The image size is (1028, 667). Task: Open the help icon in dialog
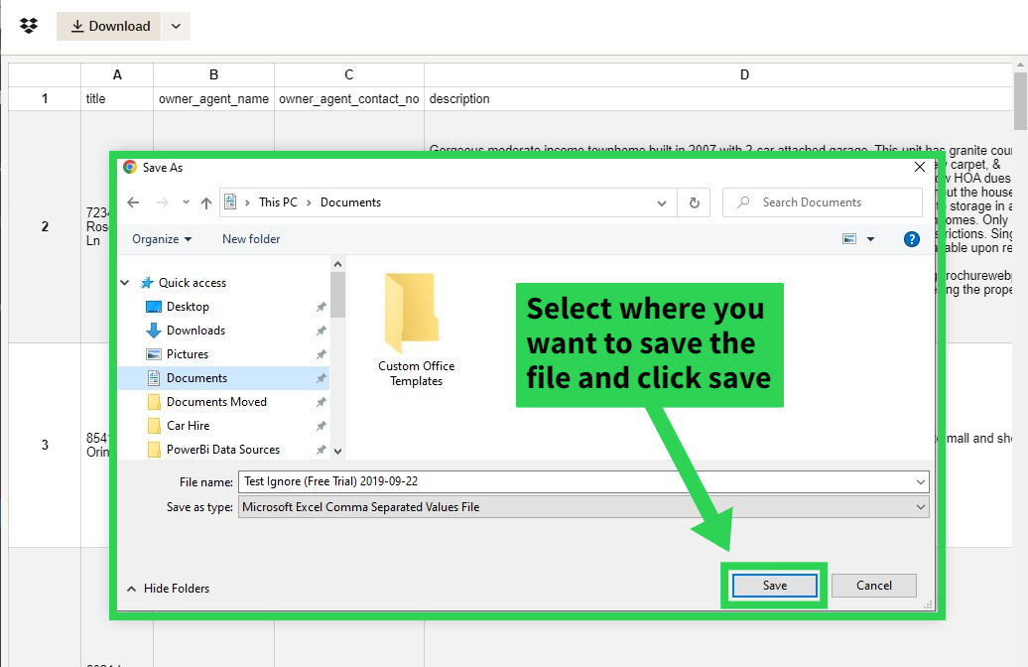tap(911, 239)
